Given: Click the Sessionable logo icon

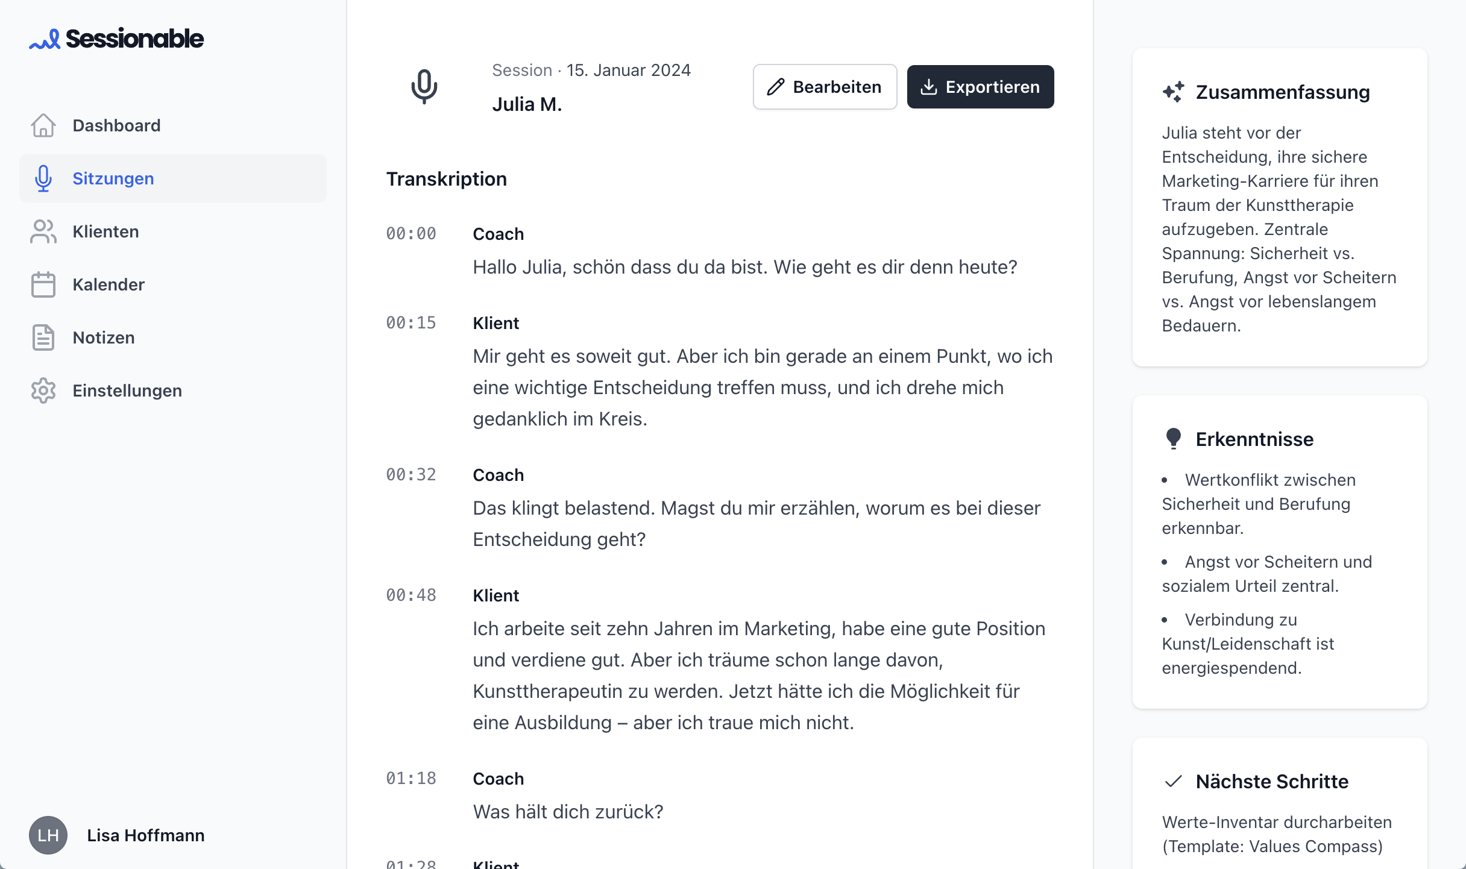Looking at the screenshot, I should [45, 40].
